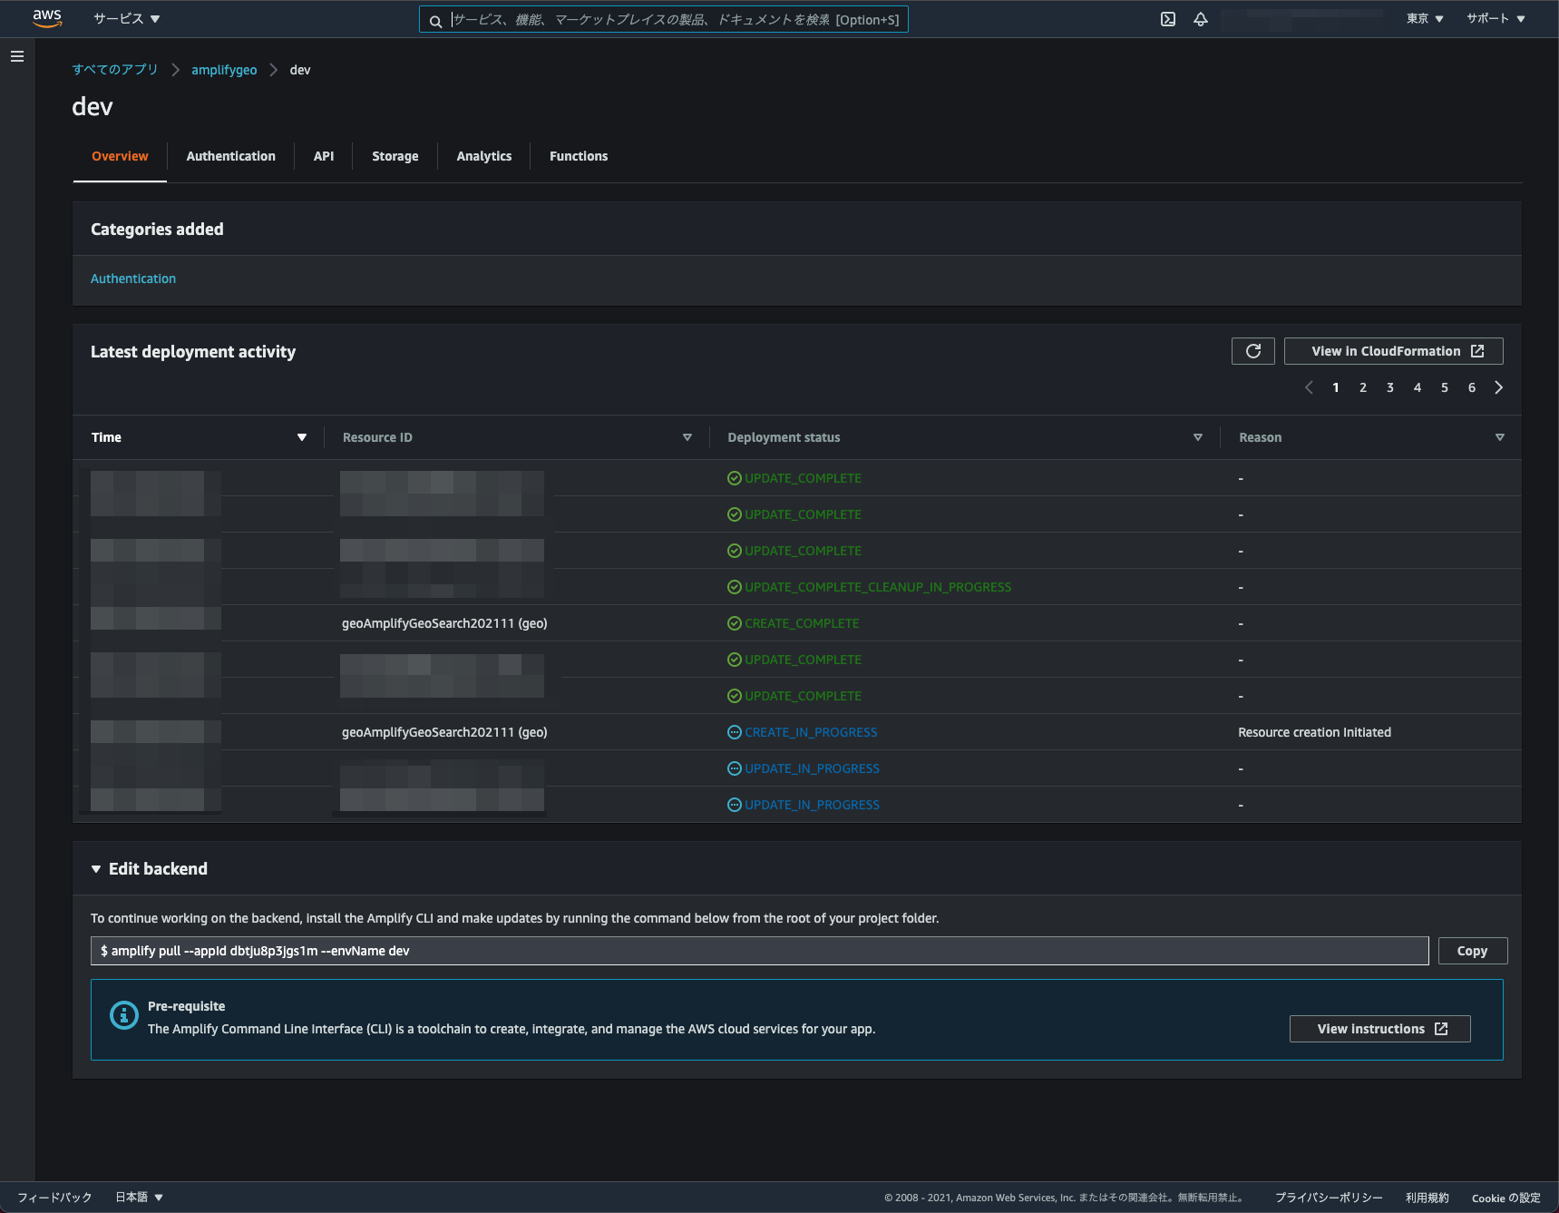Viewport: 1559px width, 1213px height.
Task: Click geoAmplifyGeoSearch202111 resource in CREATE_COMPLETE row
Action: point(444,623)
